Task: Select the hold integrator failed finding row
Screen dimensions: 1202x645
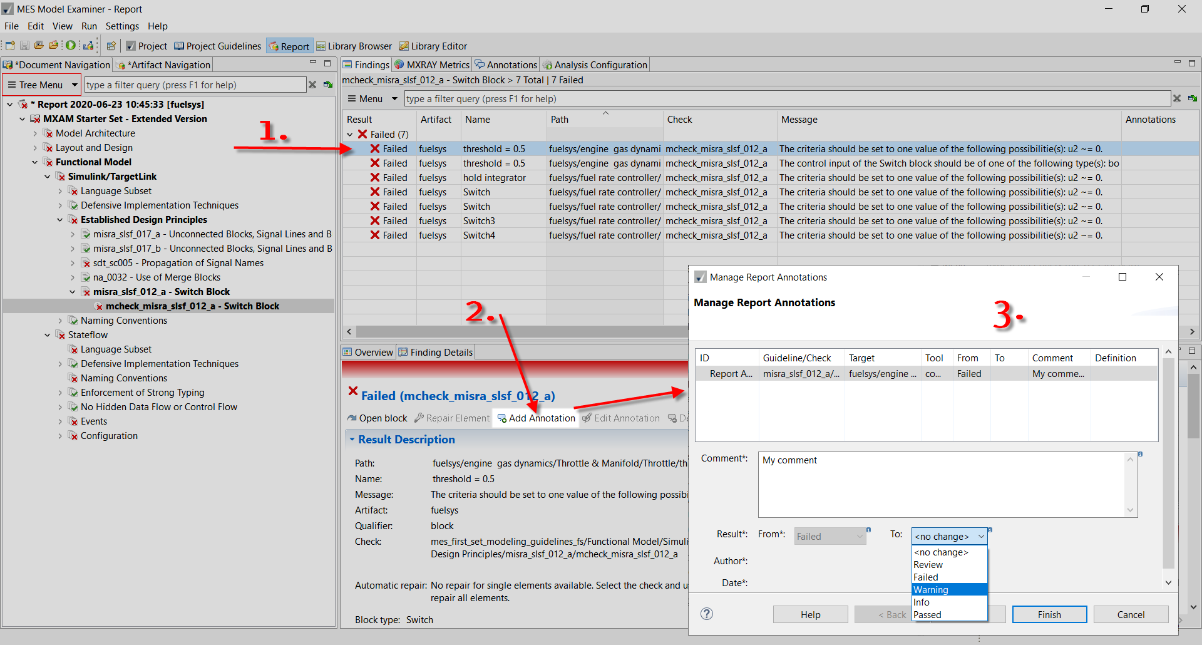Action: pyautogui.click(x=771, y=178)
